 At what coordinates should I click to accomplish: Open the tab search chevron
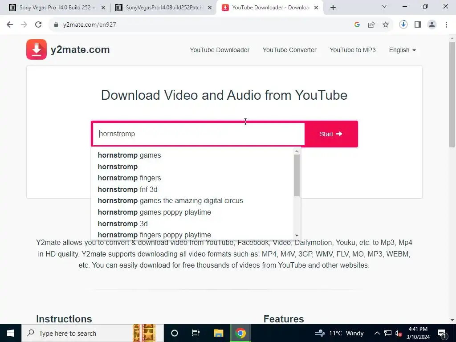point(384,6)
